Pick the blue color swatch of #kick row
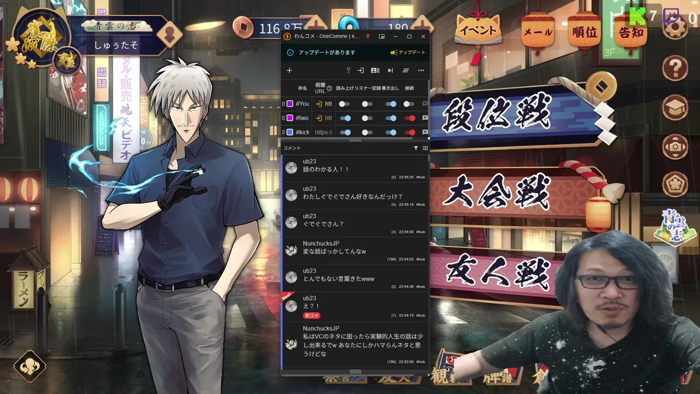 (x=290, y=132)
